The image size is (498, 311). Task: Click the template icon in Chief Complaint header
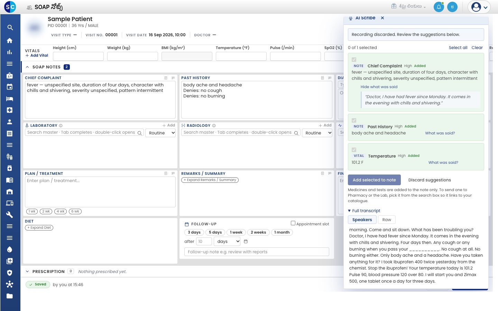pos(166,78)
